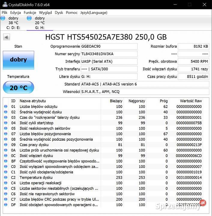Click the transfer mode field SATA/300

(x=109, y=69)
